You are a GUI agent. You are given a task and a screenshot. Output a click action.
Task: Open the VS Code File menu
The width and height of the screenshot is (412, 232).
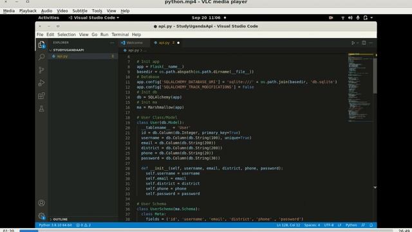click(x=40, y=34)
